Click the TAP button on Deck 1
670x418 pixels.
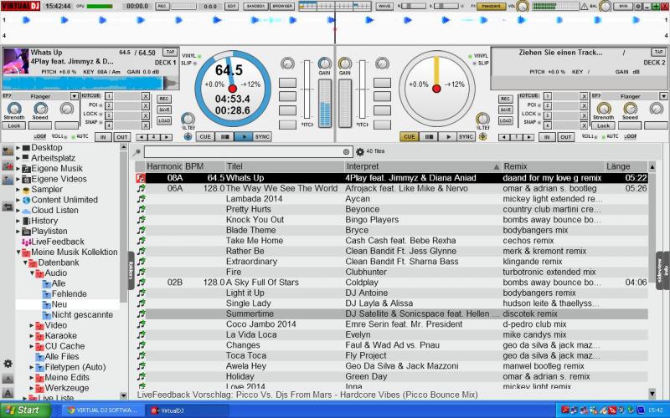pos(169,52)
